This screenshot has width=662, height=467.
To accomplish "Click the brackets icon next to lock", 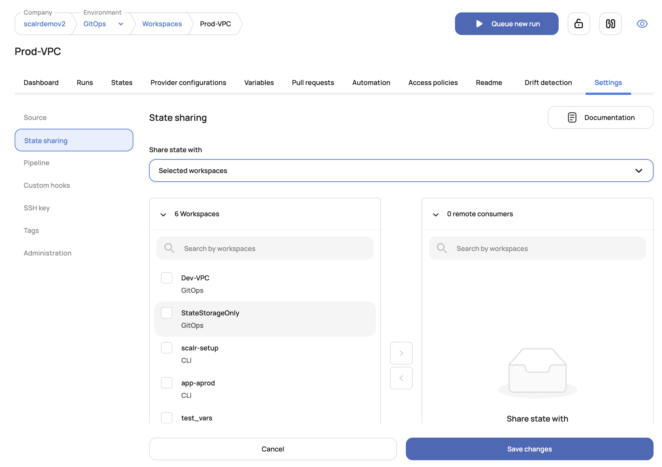I will pos(610,24).
